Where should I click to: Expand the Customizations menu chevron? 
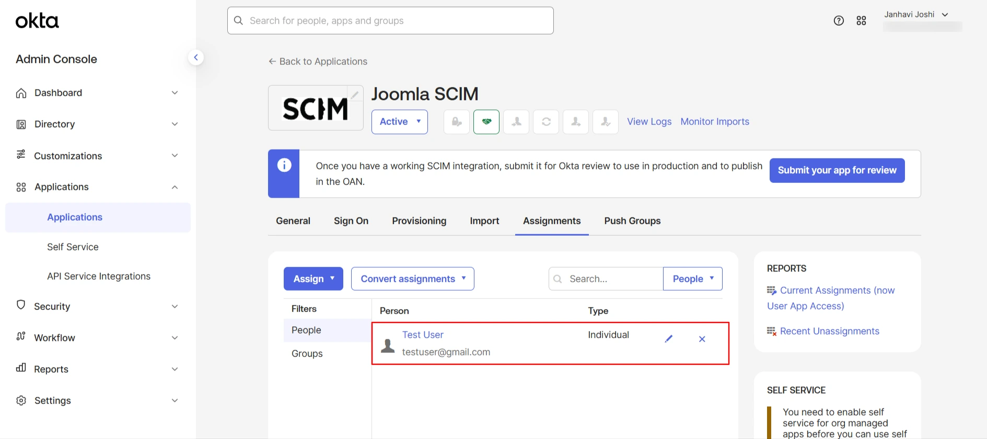[175, 155]
